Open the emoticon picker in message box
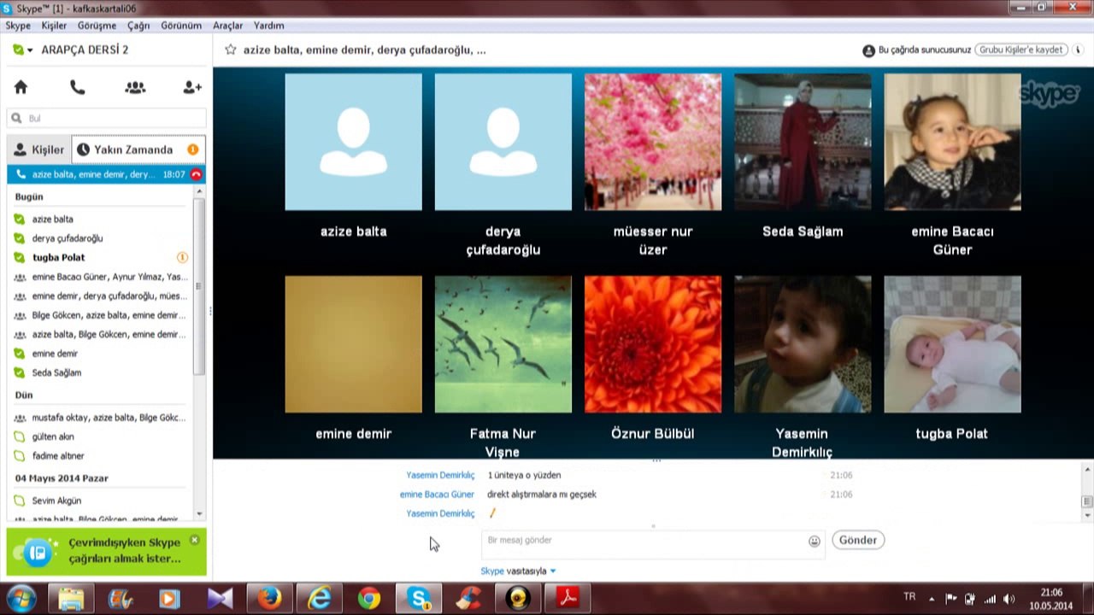The height and width of the screenshot is (615, 1094). (815, 541)
